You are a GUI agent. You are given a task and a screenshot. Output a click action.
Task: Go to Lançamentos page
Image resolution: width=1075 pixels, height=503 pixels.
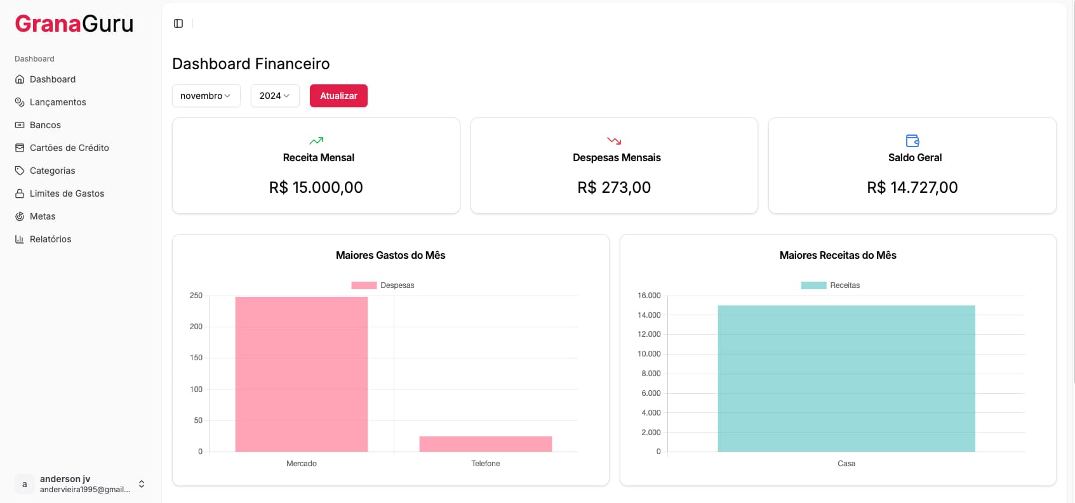coord(81,102)
